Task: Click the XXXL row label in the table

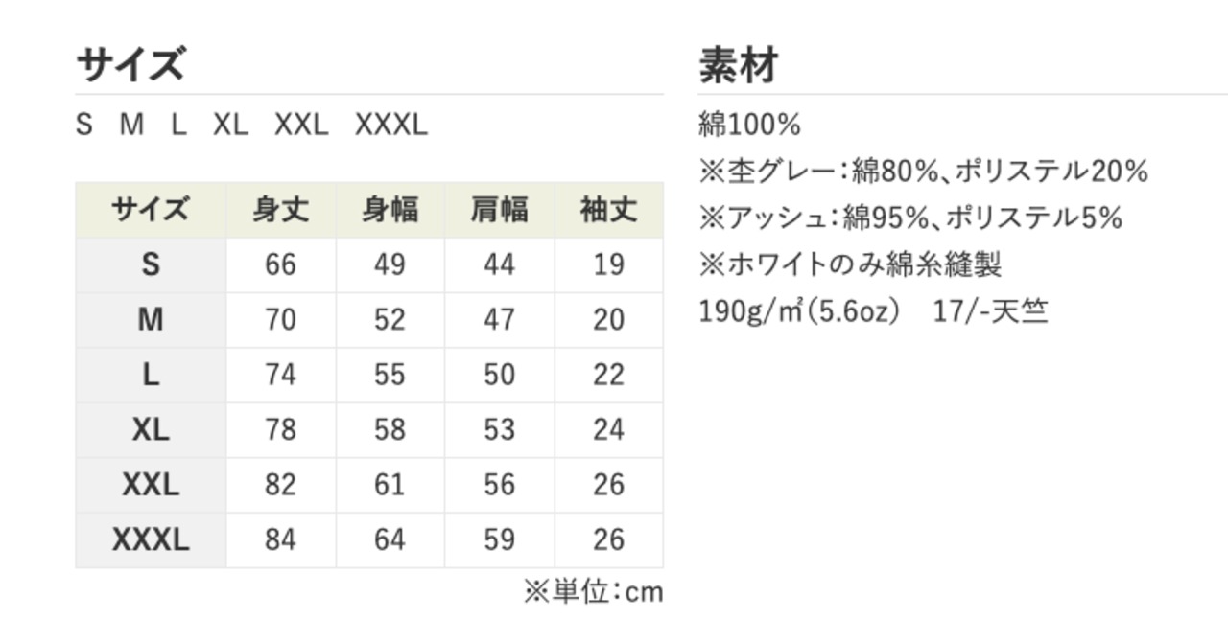Action: (x=151, y=540)
